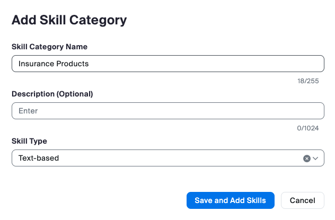The image size is (335, 220).
Task: Click the word 'Optional' in Description label
Action: coord(75,94)
